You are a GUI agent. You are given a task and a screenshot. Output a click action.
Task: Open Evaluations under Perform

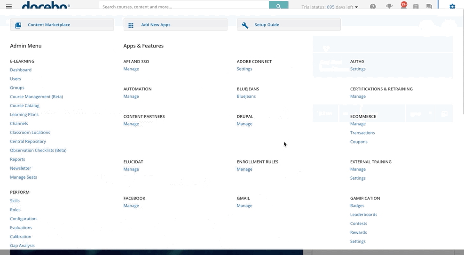(21, 227)
